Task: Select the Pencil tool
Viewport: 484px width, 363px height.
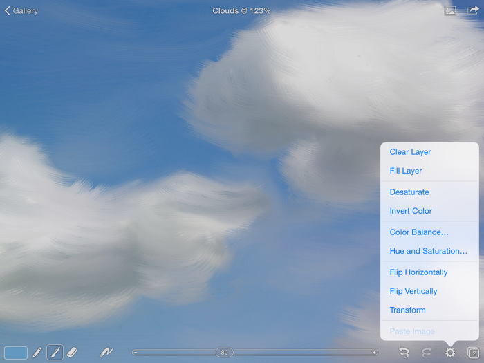Action: [37, 352]
